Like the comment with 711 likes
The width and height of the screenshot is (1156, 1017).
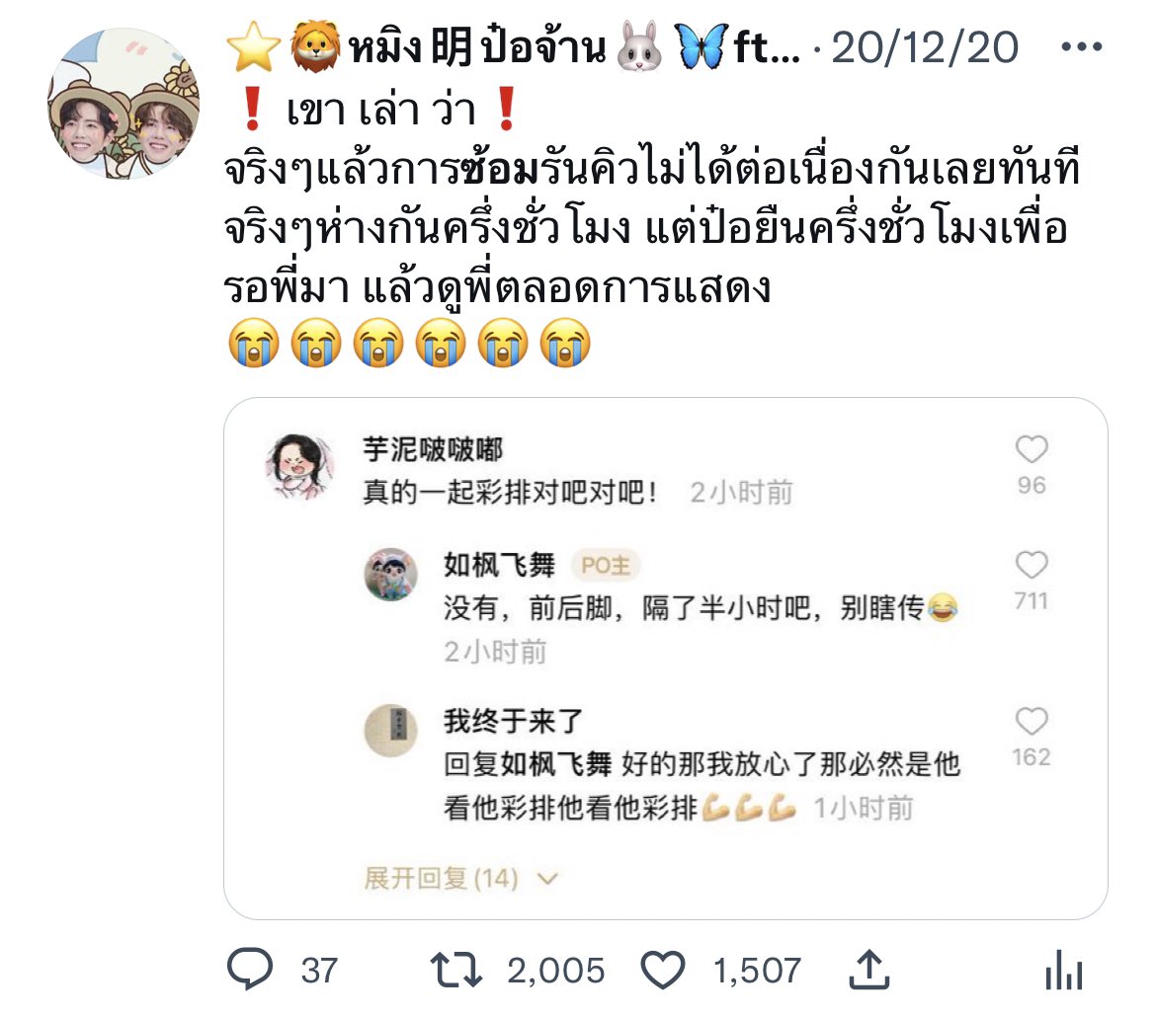point(1032,565)
